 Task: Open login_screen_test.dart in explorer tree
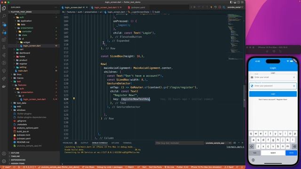[34, 100]
